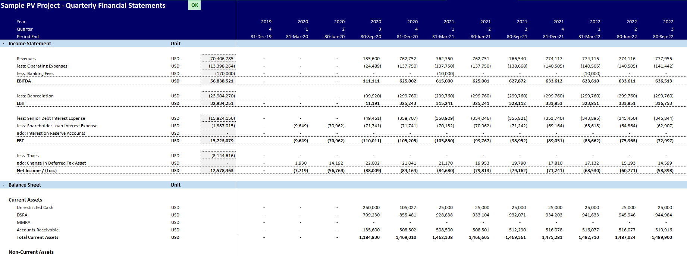Click Deferred Tax Asset value 1,930

301,163
